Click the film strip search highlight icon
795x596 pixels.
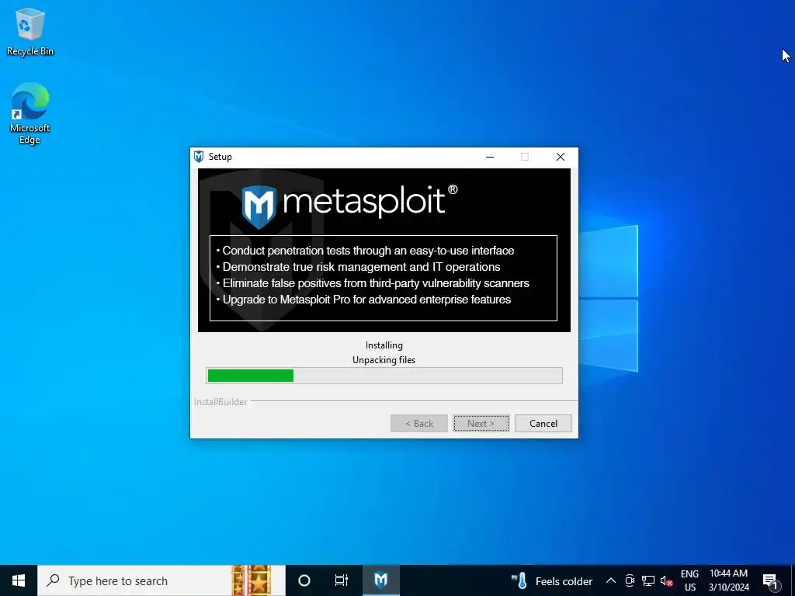252,580
